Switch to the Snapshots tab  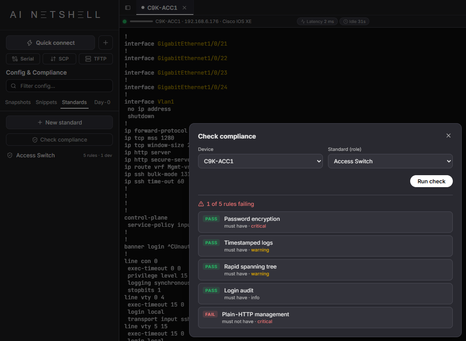tap(18, 102)
